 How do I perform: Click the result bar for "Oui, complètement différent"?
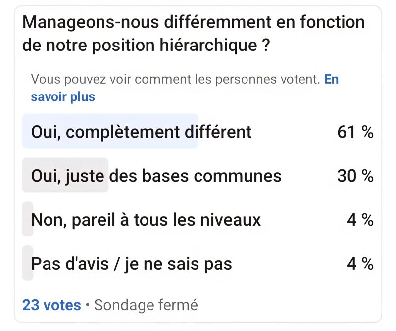tap(109, 132)
